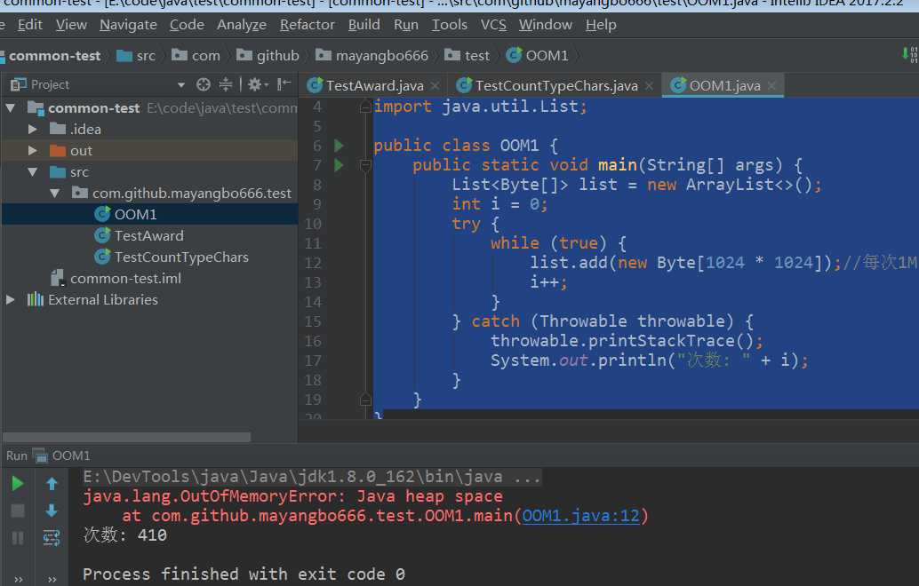The image size is (919, 586).
Task: Open the Navigate menu
Action: point(128,25)
